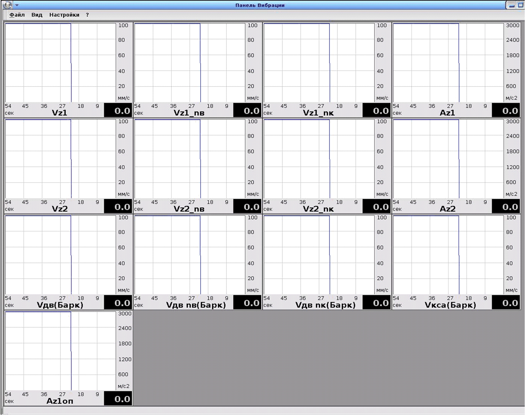Open the Файл menu
The width and height of the screenshot is (525, 416).
[x=17, y=15]
